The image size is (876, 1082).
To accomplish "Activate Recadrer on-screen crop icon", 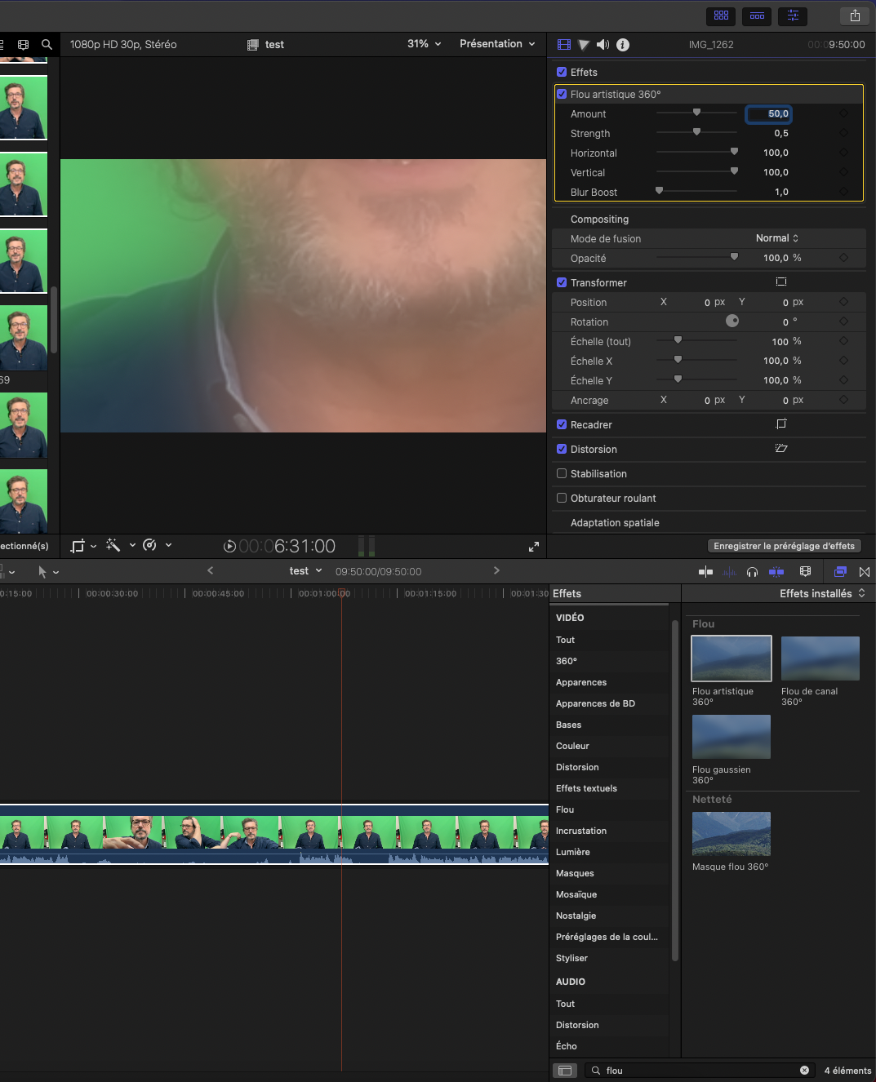I will [x=781, y=423].
